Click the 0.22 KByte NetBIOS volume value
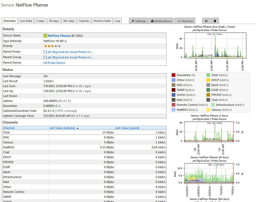256x202 pixels. pos(107,147)
